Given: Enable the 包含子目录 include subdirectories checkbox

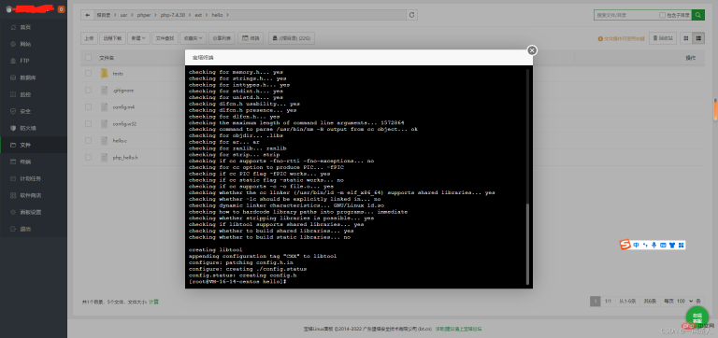Looking at the screenshot, I should click(662, 15).
